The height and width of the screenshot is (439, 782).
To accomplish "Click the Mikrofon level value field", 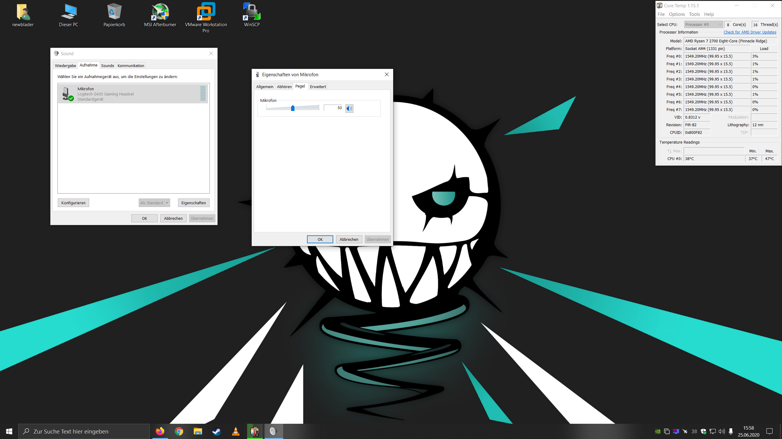I will point(334,108).
